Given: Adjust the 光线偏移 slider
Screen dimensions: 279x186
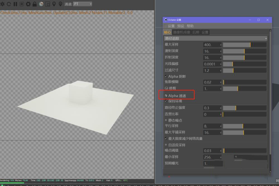Looking at the screenshot, I should [245, 64].
